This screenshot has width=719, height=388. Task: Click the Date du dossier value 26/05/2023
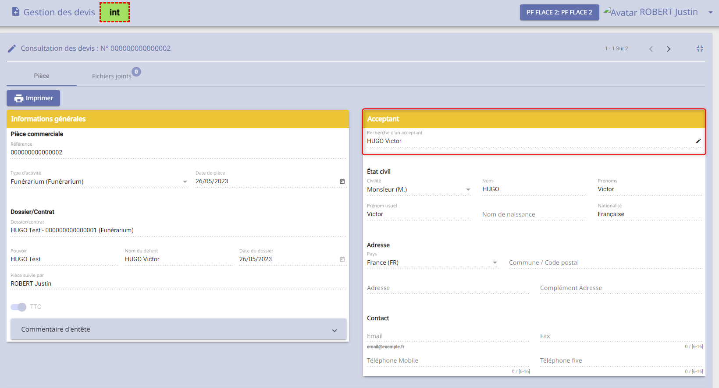(256, 259)
